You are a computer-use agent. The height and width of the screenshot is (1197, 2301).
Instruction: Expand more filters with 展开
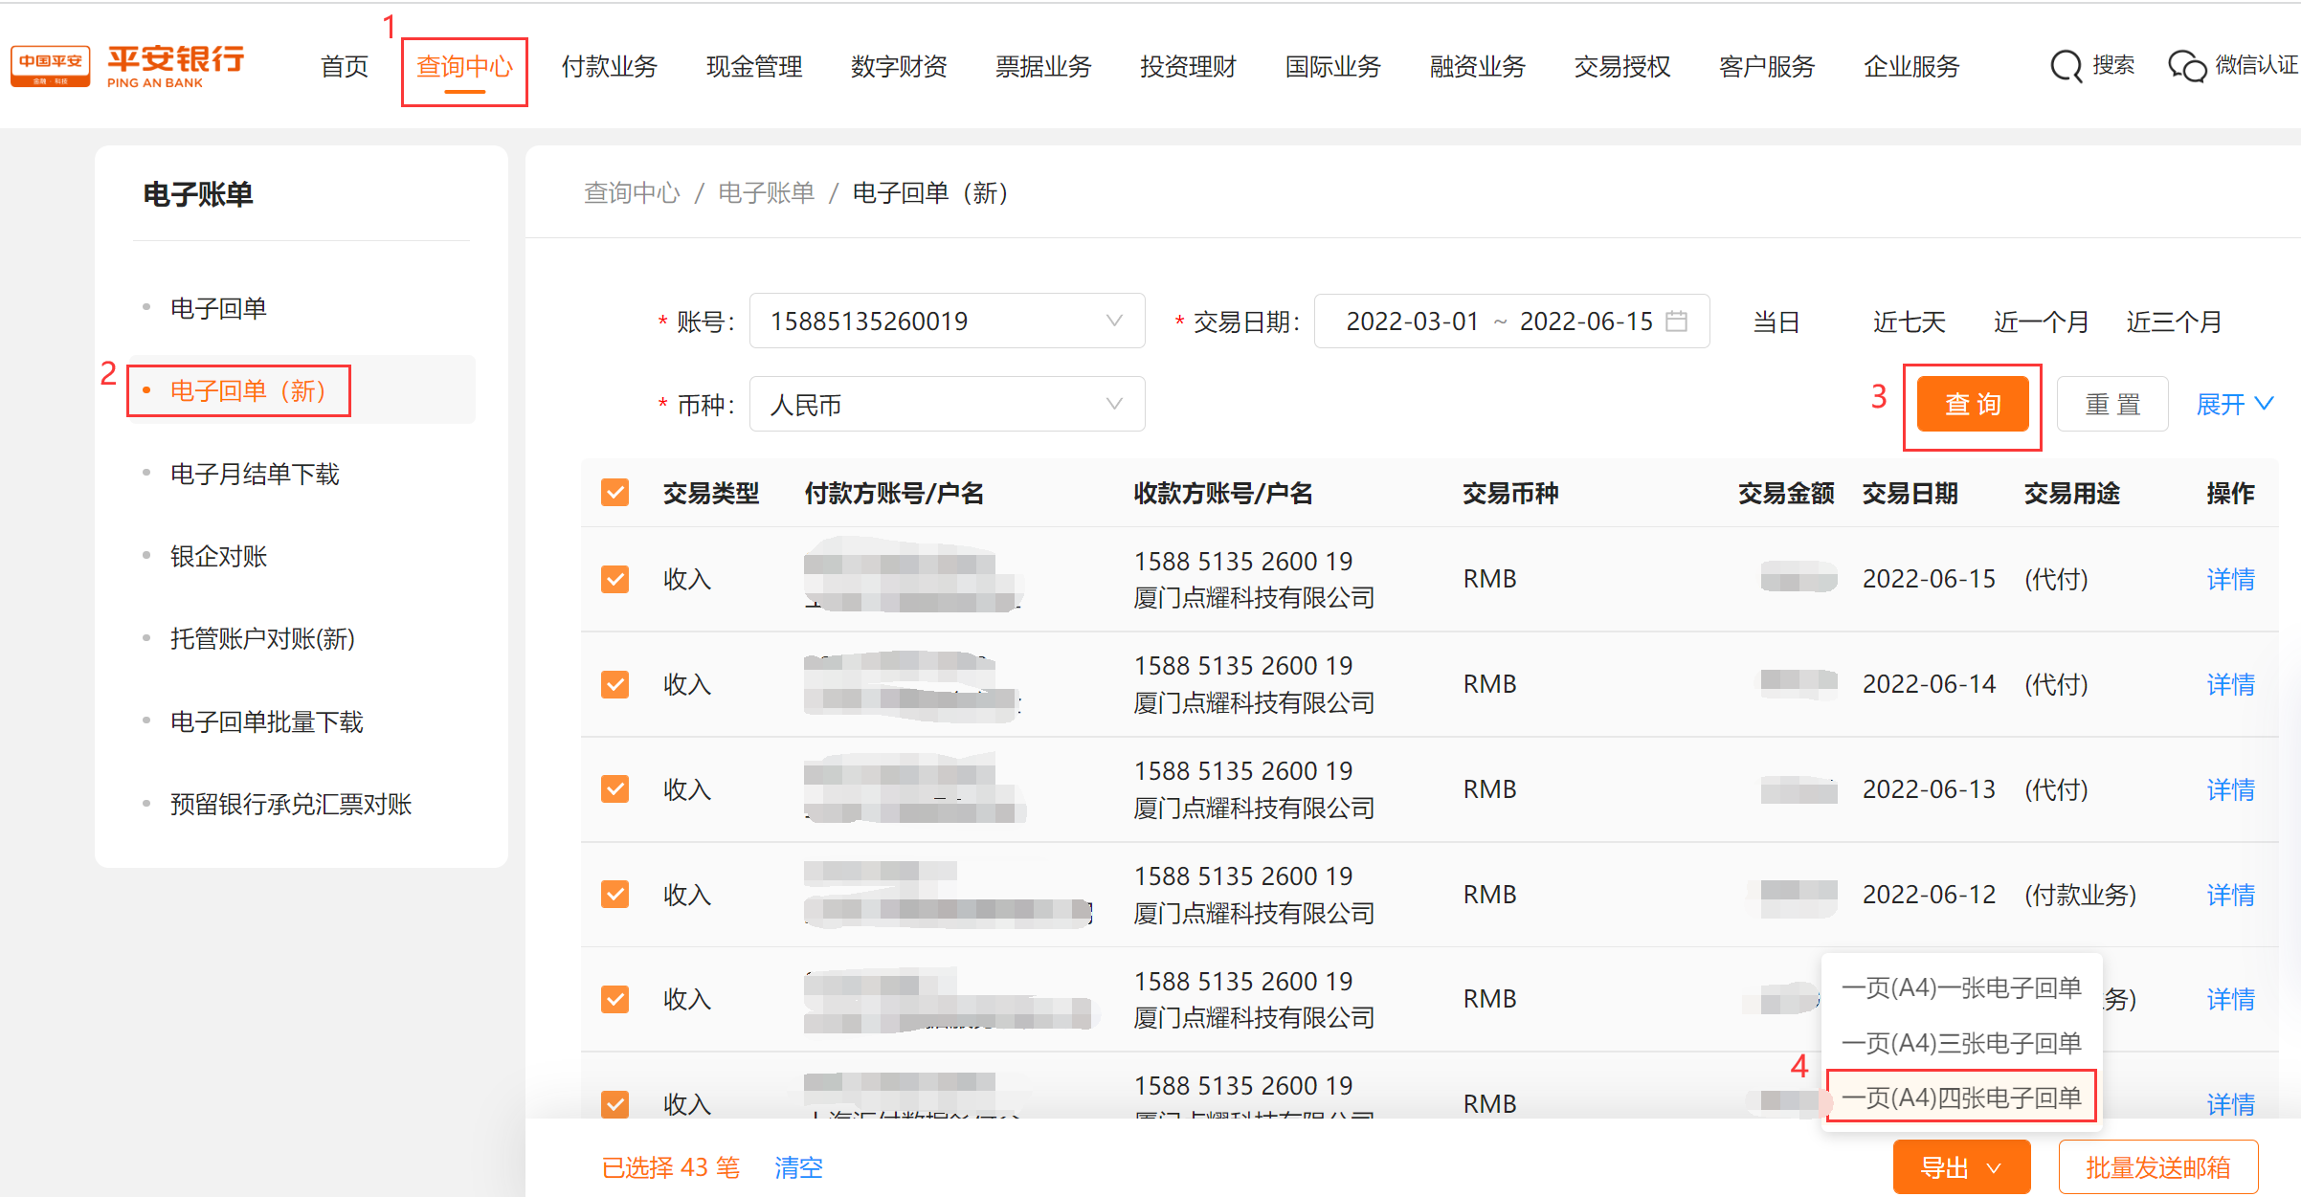click(2234, 405)
